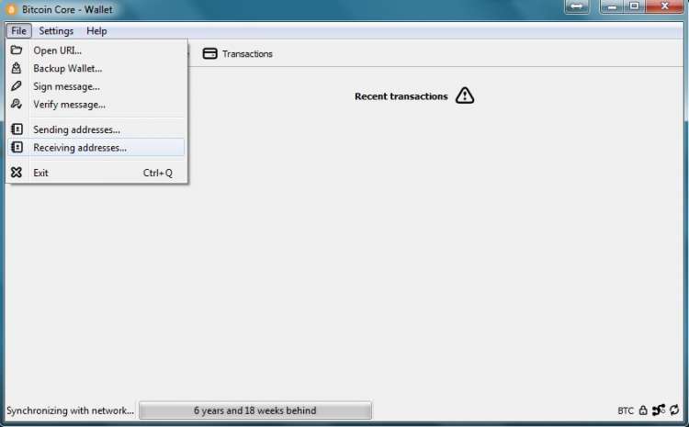Screen dimensions: 689x427
Task: Open the Help menu
Action: click(96, 30)
